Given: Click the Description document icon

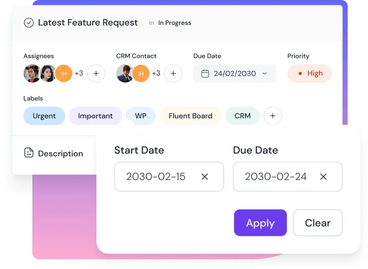Looking at the screenshot, I should pos(29,153).
